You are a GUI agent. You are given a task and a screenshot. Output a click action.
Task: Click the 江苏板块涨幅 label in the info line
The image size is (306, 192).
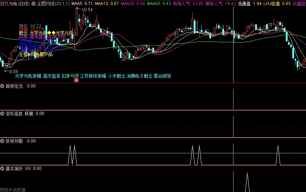click(93, 76)
